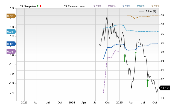
Task: Click the 2025 EPS consensus legend entry
Action: (123, 6)
